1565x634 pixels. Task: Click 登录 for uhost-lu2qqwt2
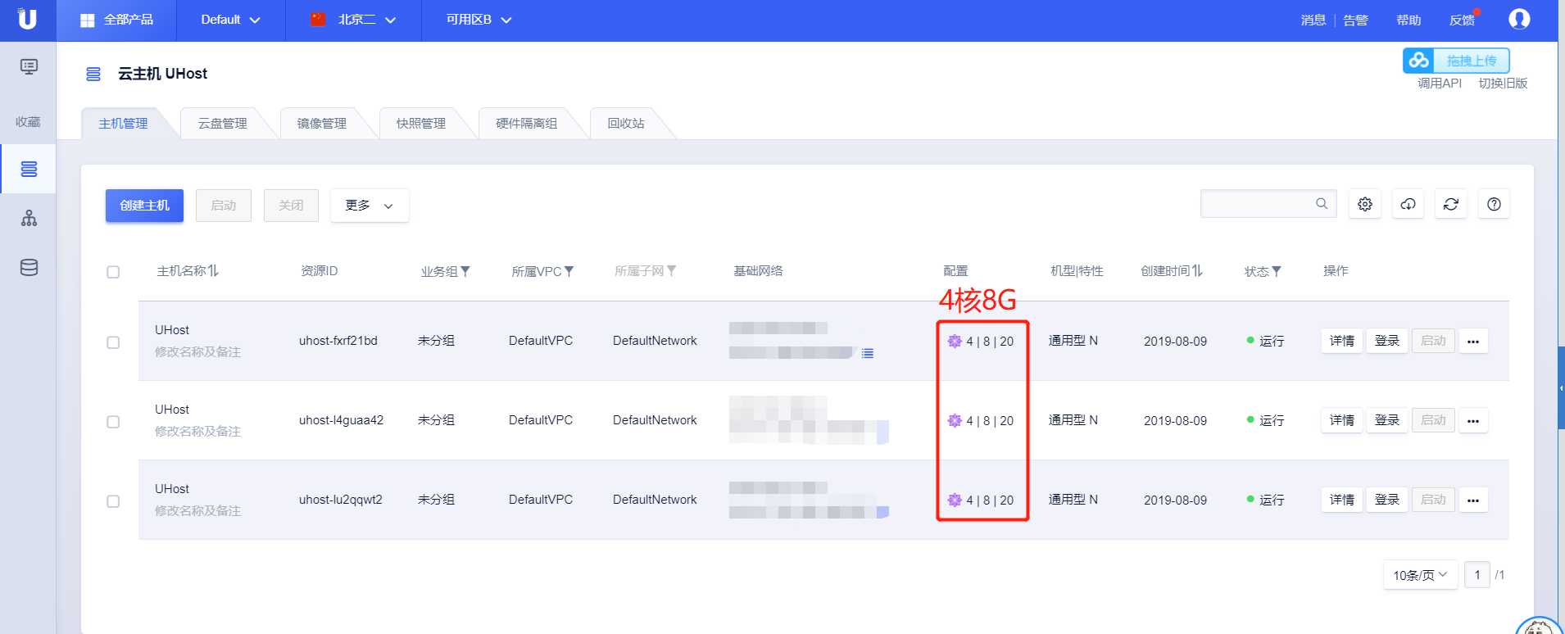[x=1387, y=500]
